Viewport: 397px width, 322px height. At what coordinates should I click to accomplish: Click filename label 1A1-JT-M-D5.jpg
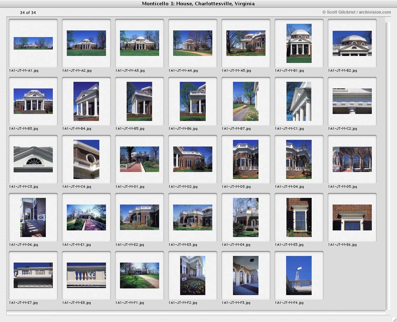tap(342, 187)
